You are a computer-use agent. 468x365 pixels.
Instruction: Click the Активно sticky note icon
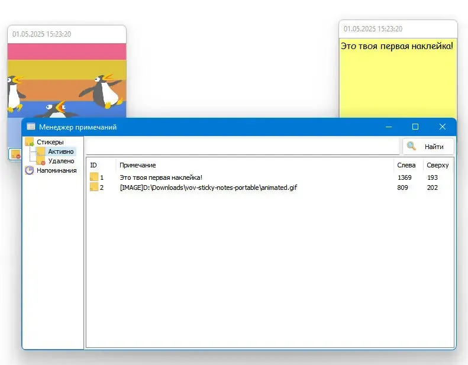tap(41, 151)
